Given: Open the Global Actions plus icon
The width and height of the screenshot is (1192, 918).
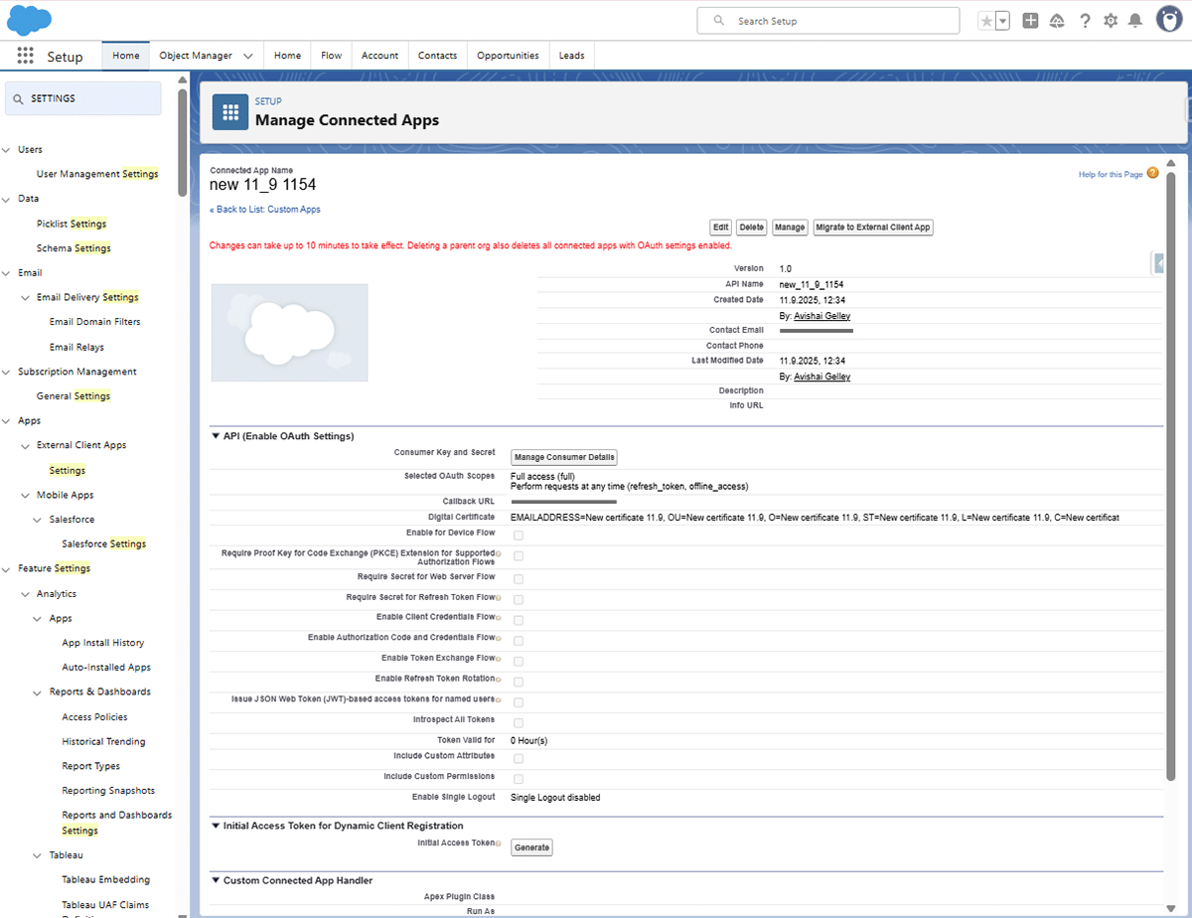Looking at the screenshot, I should click(x=1030, y=21).
